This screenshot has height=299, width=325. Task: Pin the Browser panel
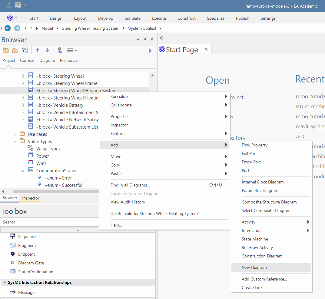click(145, 39)
